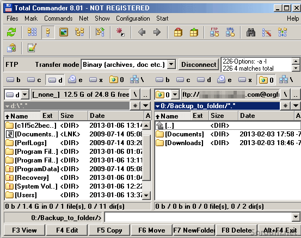The width and height of the screenshot is (301, 238).
Task: Go to root with left panel backslash button
Action: click(135, 95)
